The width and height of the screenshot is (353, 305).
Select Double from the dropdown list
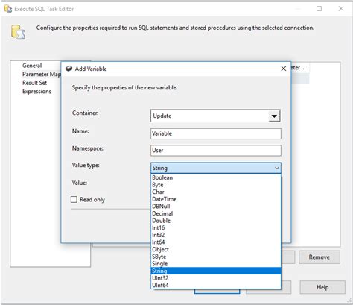pos(216,221)
